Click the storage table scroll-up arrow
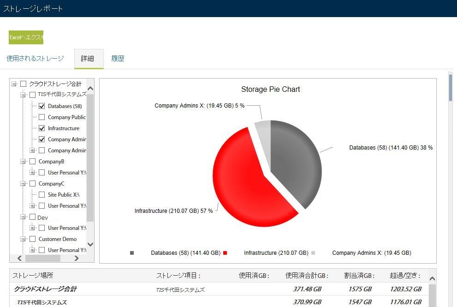Screen dimensions: 457x307 433,279
